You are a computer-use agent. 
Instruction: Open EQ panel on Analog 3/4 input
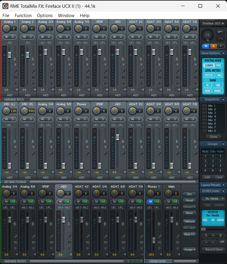[x=51, y=77]
